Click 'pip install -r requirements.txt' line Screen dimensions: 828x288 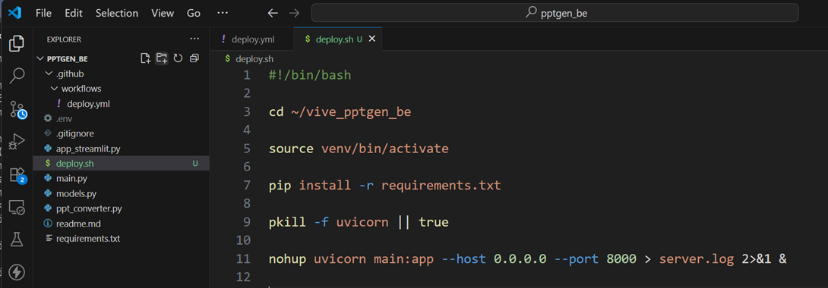[x=385, y=186]
